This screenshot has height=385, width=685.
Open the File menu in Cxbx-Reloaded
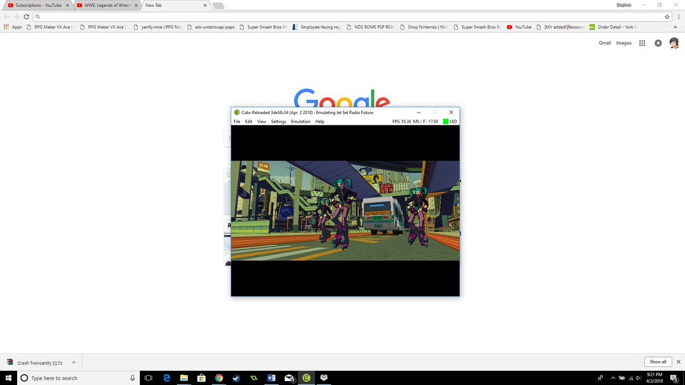click(x=237, y=121)
